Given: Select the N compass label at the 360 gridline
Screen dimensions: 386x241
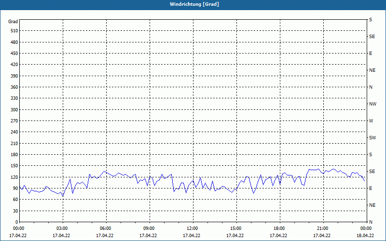Looking at the screenshot, I should tap(371, 87).
